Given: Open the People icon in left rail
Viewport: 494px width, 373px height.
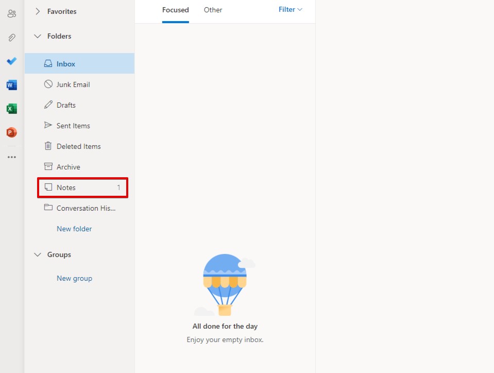Looking at the screenshot, I should point(11,14).
